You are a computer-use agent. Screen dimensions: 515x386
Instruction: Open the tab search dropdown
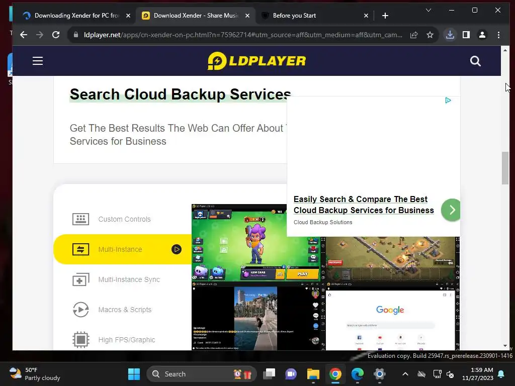coord(428,10)
